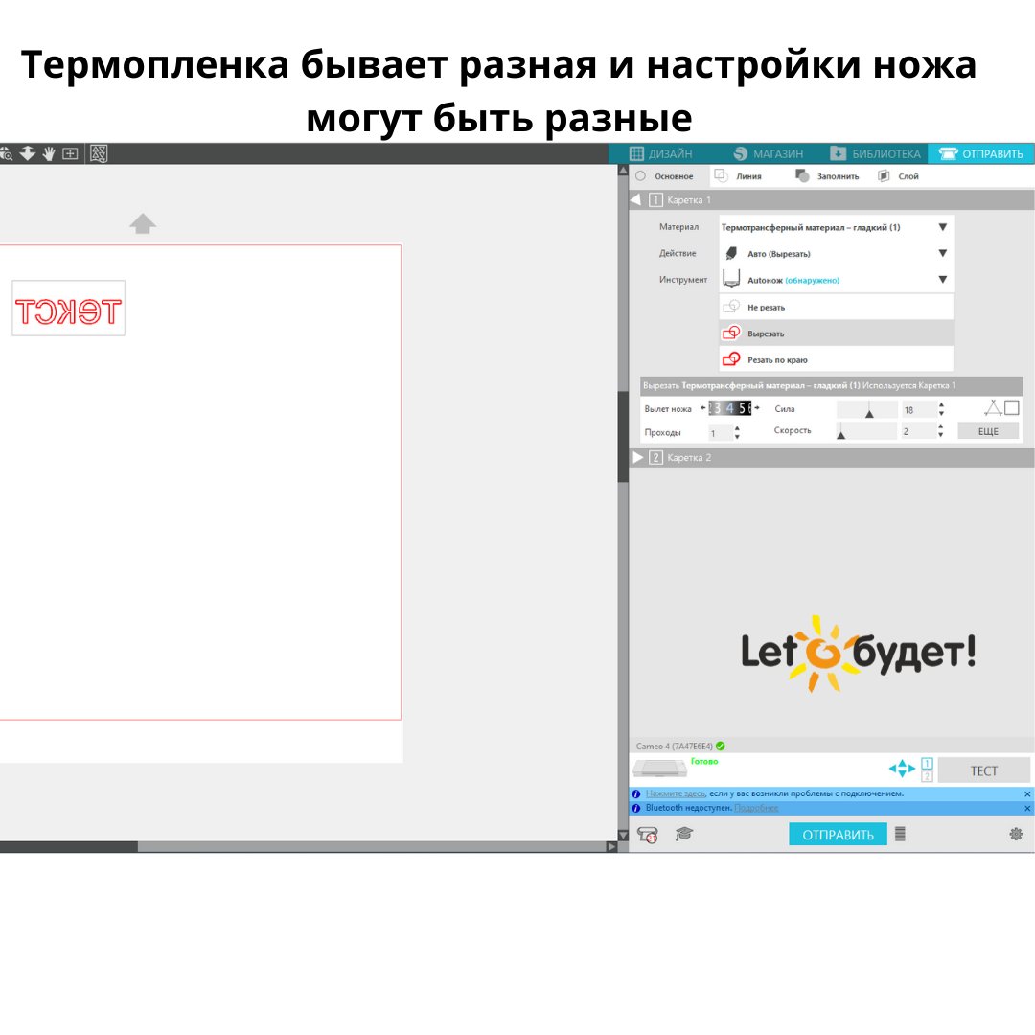Increase the Сила value with up arrow

[x=941, y=405]
